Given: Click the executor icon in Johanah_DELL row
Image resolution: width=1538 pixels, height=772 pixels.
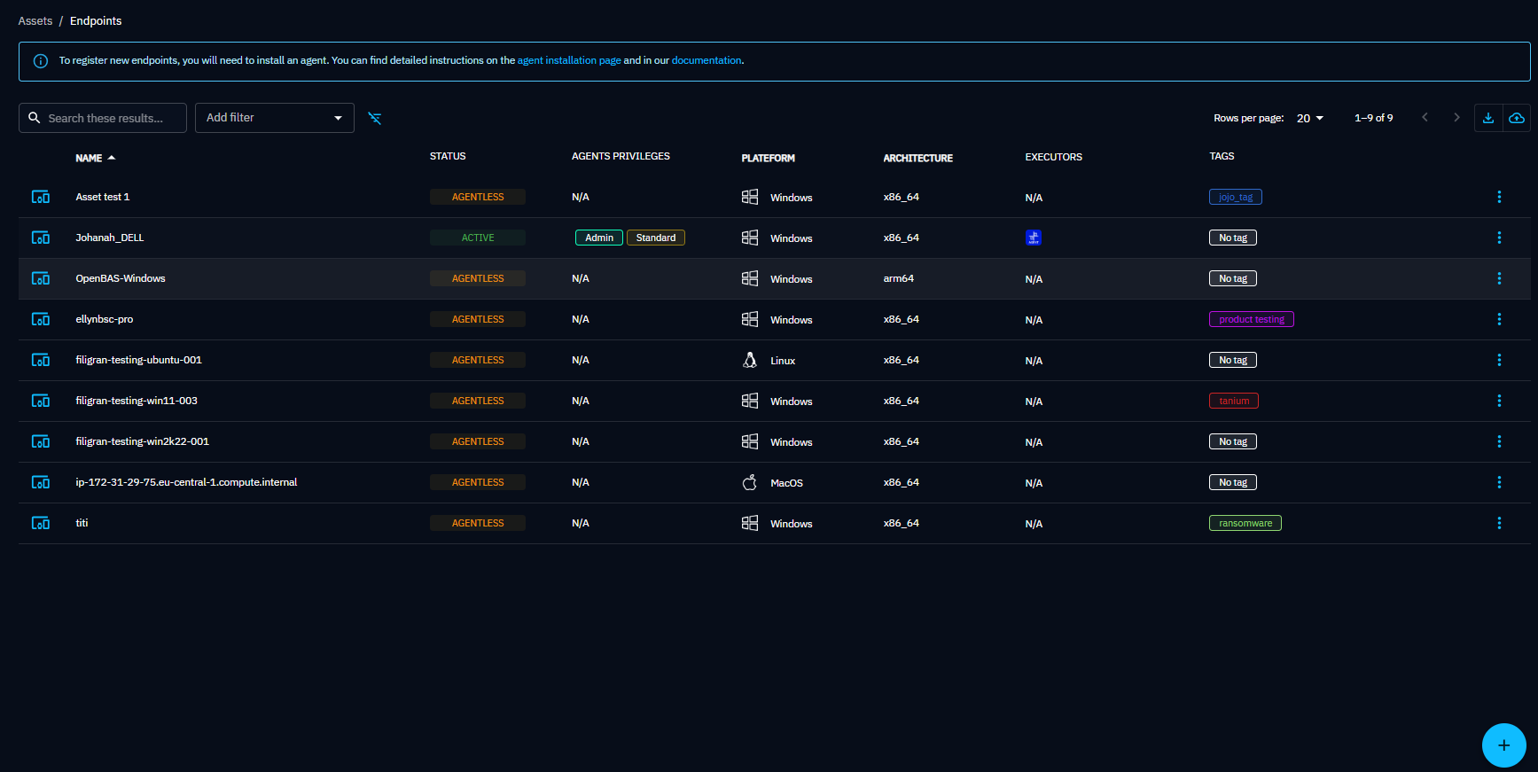Looking at the screenshot, I should [1034, 238].
